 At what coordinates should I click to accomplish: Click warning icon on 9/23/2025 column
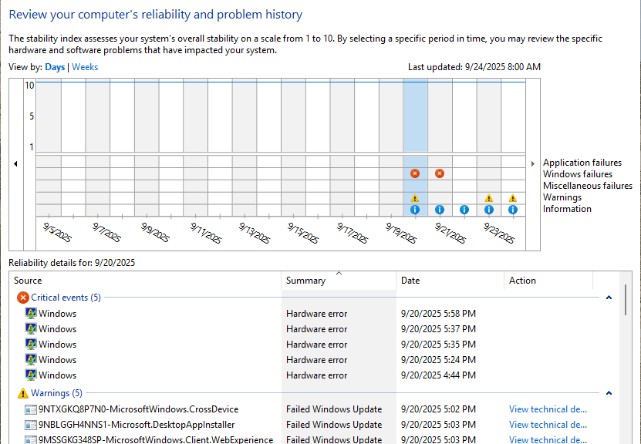click(488, 198)
